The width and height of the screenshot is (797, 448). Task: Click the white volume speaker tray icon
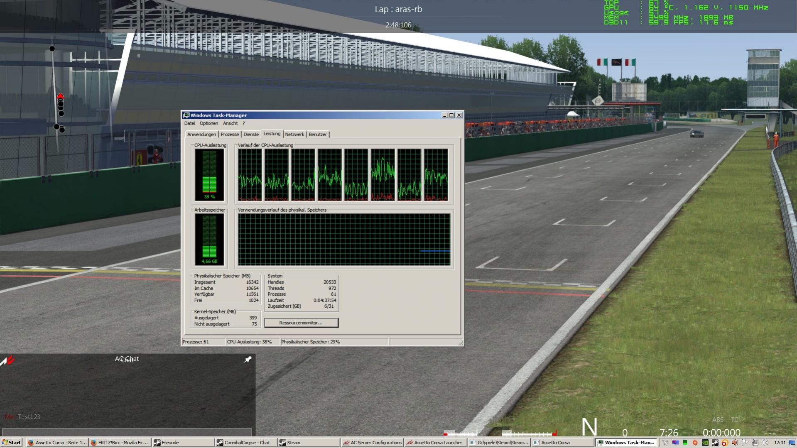point(765,443)
